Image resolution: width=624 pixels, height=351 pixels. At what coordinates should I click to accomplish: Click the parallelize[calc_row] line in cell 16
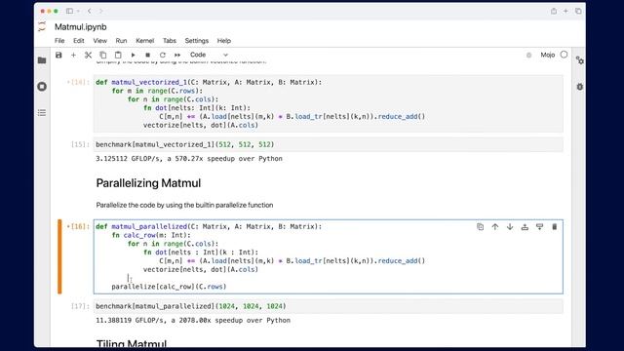pyautogui.click(x=169, y=287)
